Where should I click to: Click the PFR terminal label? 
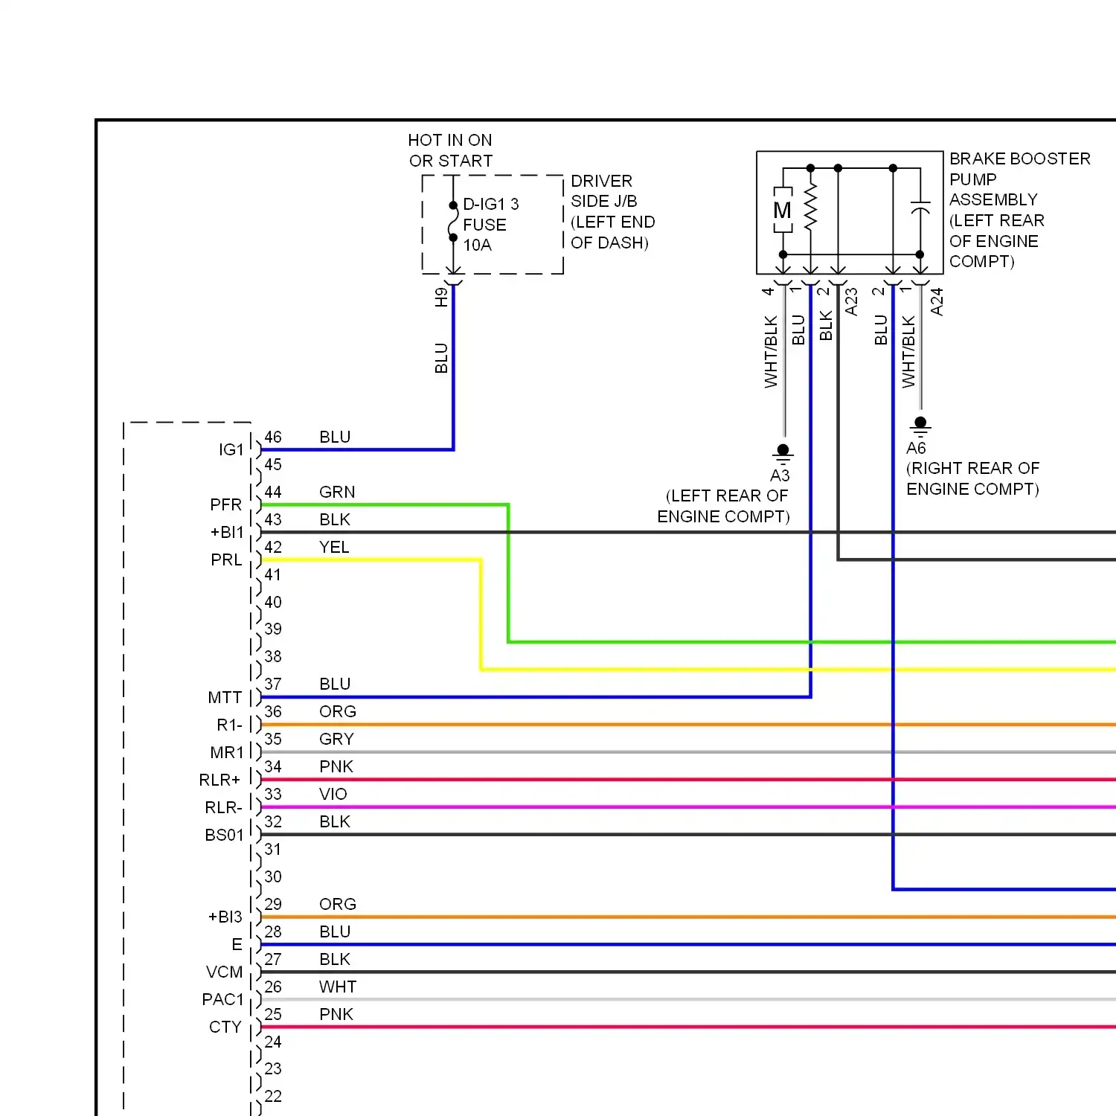pos(226,504)
